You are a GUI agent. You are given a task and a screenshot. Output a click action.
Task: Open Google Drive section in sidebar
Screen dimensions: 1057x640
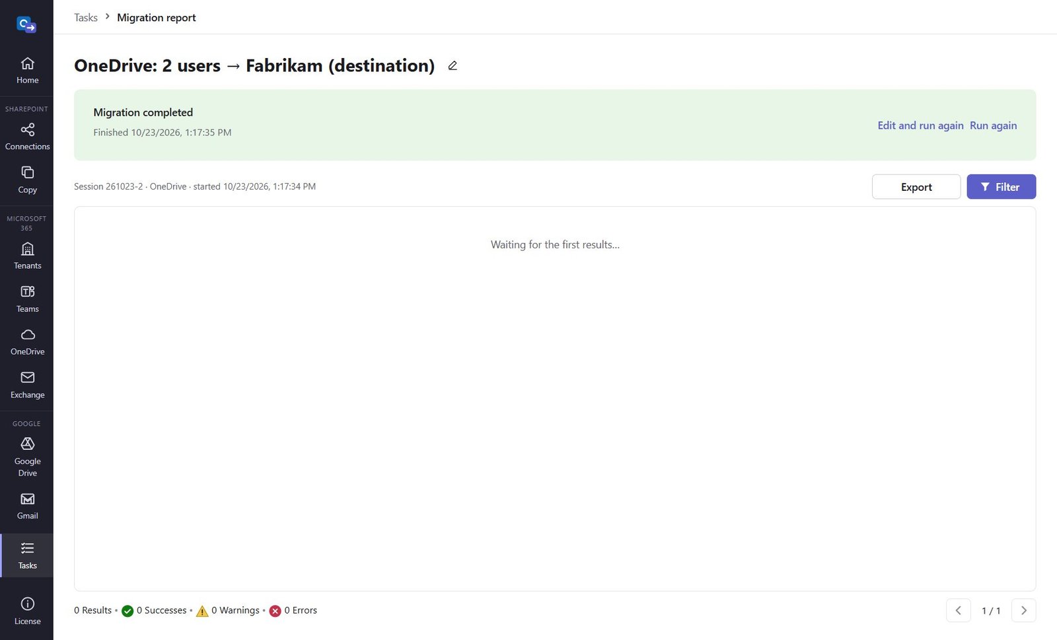pos(27,456)
